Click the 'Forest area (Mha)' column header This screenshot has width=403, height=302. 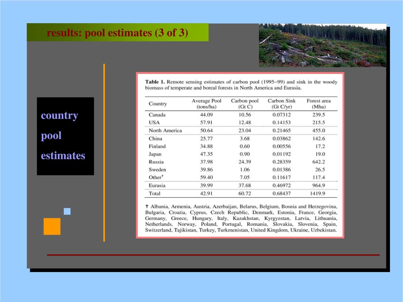point(318,104)
